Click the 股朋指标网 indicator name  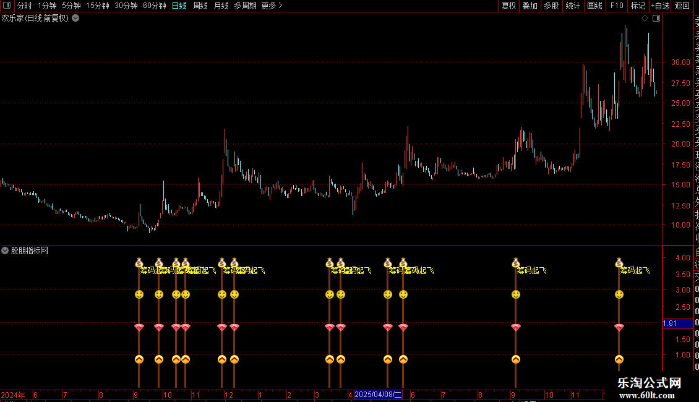point(30,251)
